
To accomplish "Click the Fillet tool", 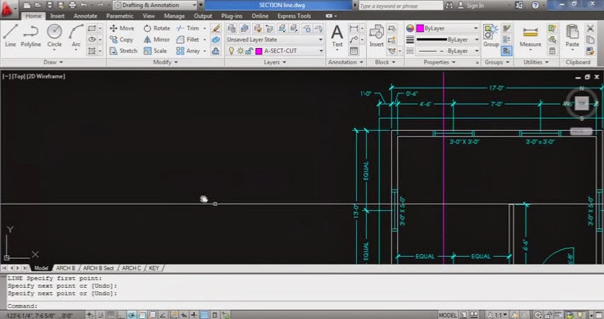I will point(188,39).
